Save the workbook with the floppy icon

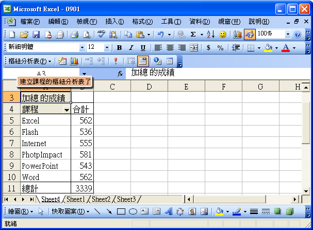[36, 34]
